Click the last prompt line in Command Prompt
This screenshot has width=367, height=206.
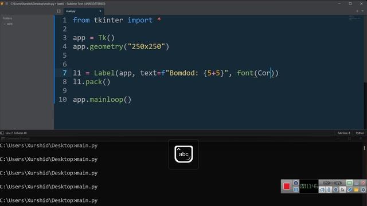click(49, 200)
